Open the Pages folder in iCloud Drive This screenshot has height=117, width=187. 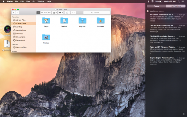[46, 22]
